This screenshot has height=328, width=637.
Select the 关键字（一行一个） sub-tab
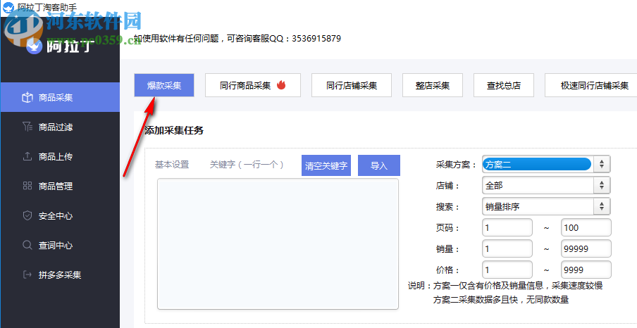pos(247,165)
